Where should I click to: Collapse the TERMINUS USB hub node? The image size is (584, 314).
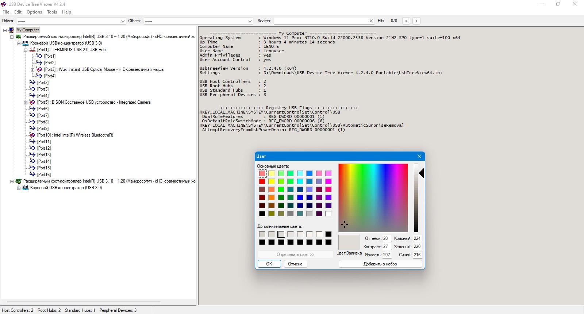pos(26,50)
